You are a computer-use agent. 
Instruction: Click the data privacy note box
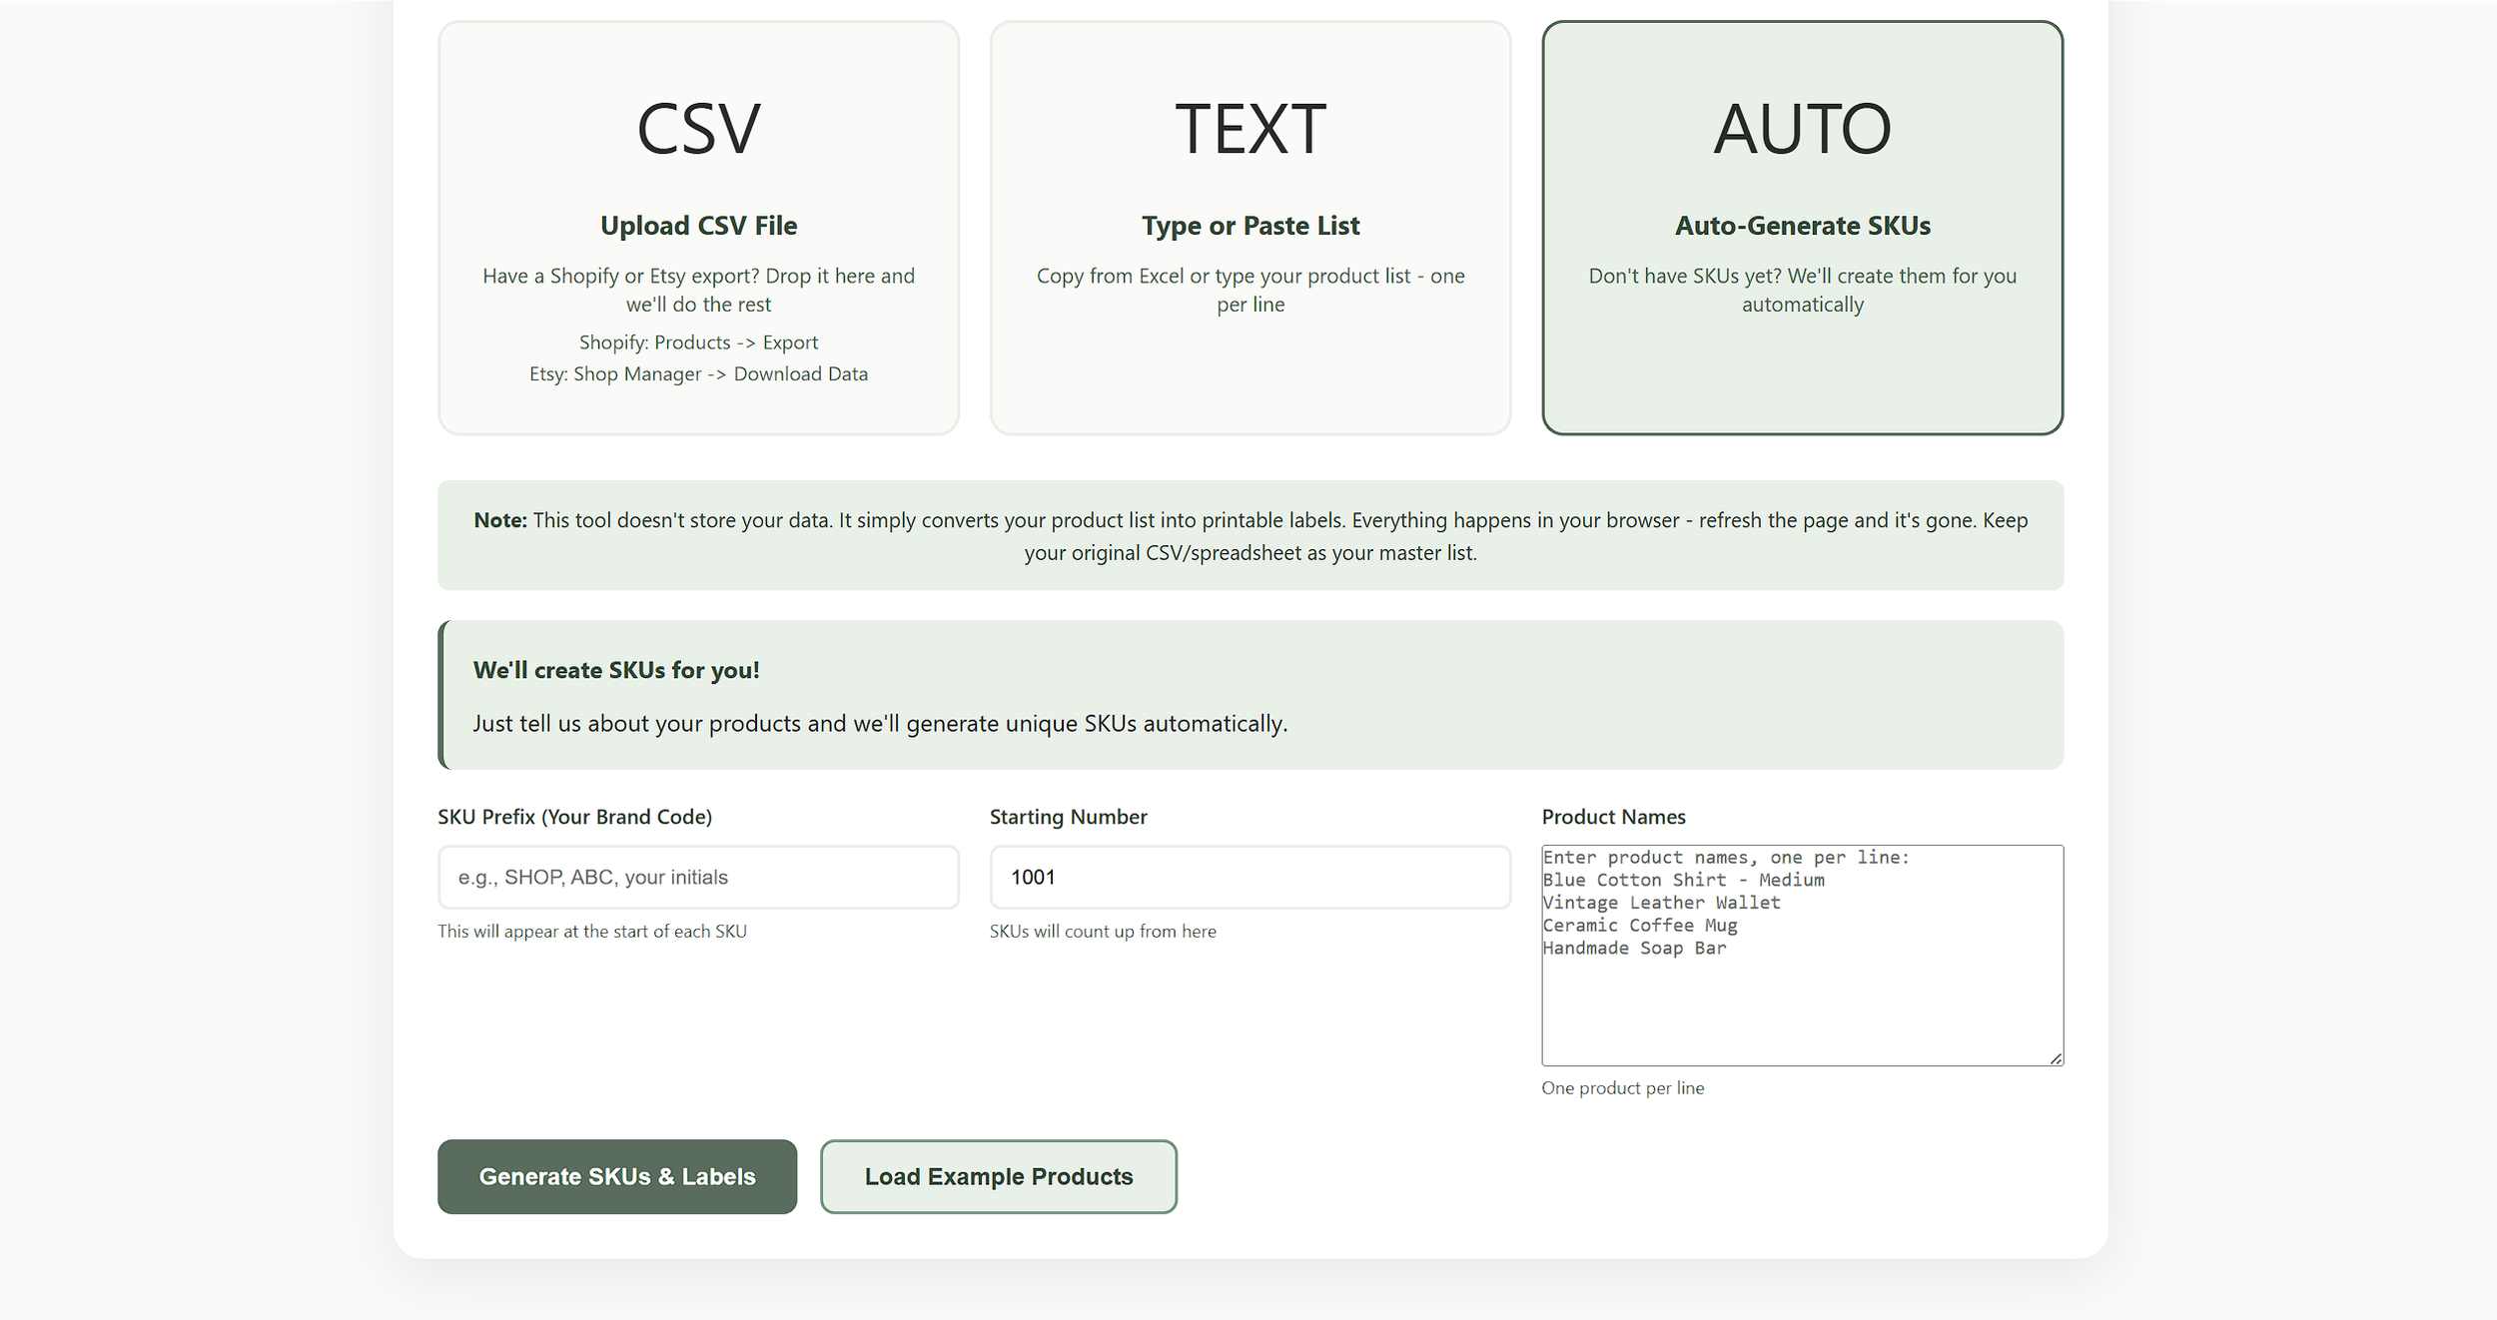(1249, 536)
